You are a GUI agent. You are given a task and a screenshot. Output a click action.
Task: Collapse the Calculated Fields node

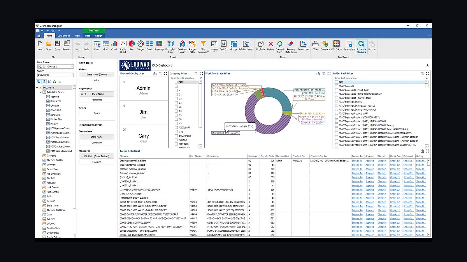(41, 92)
